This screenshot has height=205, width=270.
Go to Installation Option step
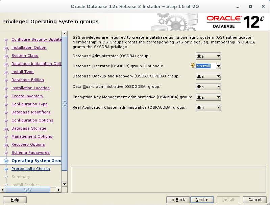[29, 47]
